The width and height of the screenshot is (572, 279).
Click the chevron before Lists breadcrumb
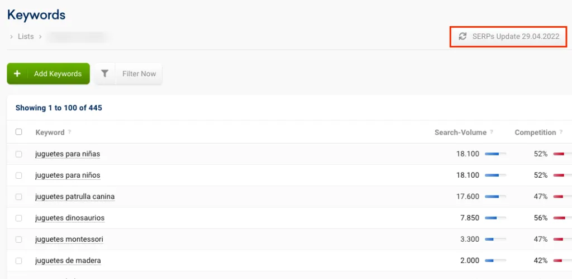11,37
